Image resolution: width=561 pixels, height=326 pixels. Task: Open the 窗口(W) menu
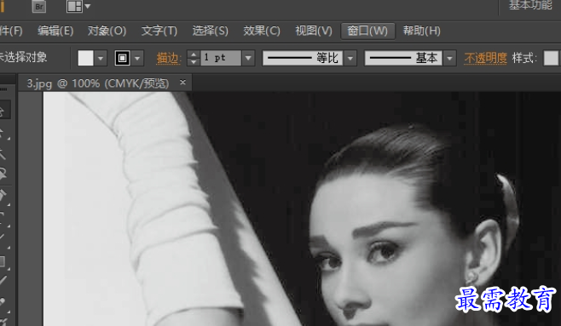(367, 31)
